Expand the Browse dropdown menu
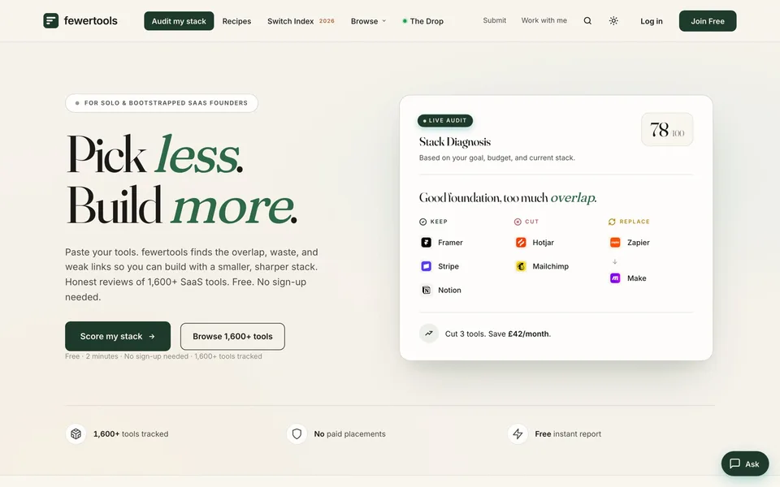The image size is (780, 487). coord(368,21)
